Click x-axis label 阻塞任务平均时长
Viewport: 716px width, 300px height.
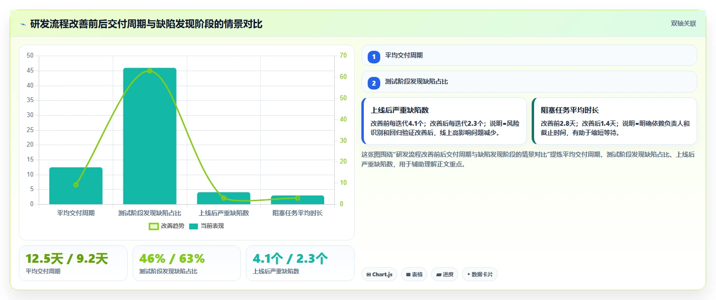pyautogui.click(x=298, y=213)
